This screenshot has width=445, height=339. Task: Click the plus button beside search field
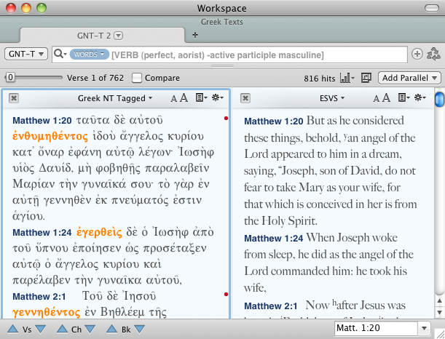coord(417,54)
